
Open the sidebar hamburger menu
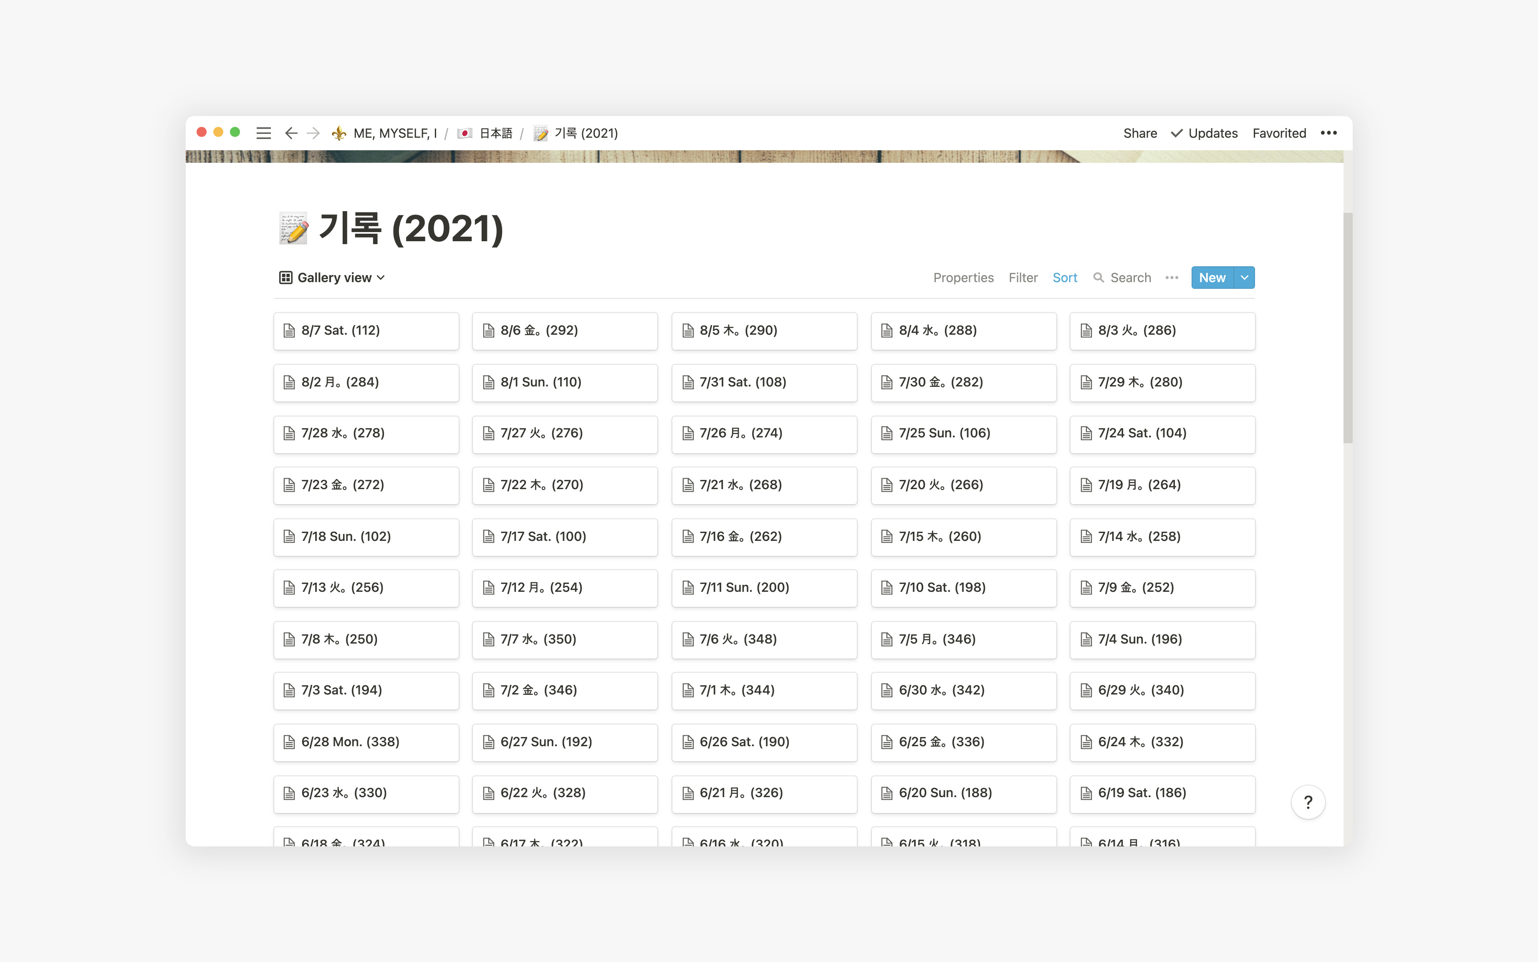[x=263, y=133]
